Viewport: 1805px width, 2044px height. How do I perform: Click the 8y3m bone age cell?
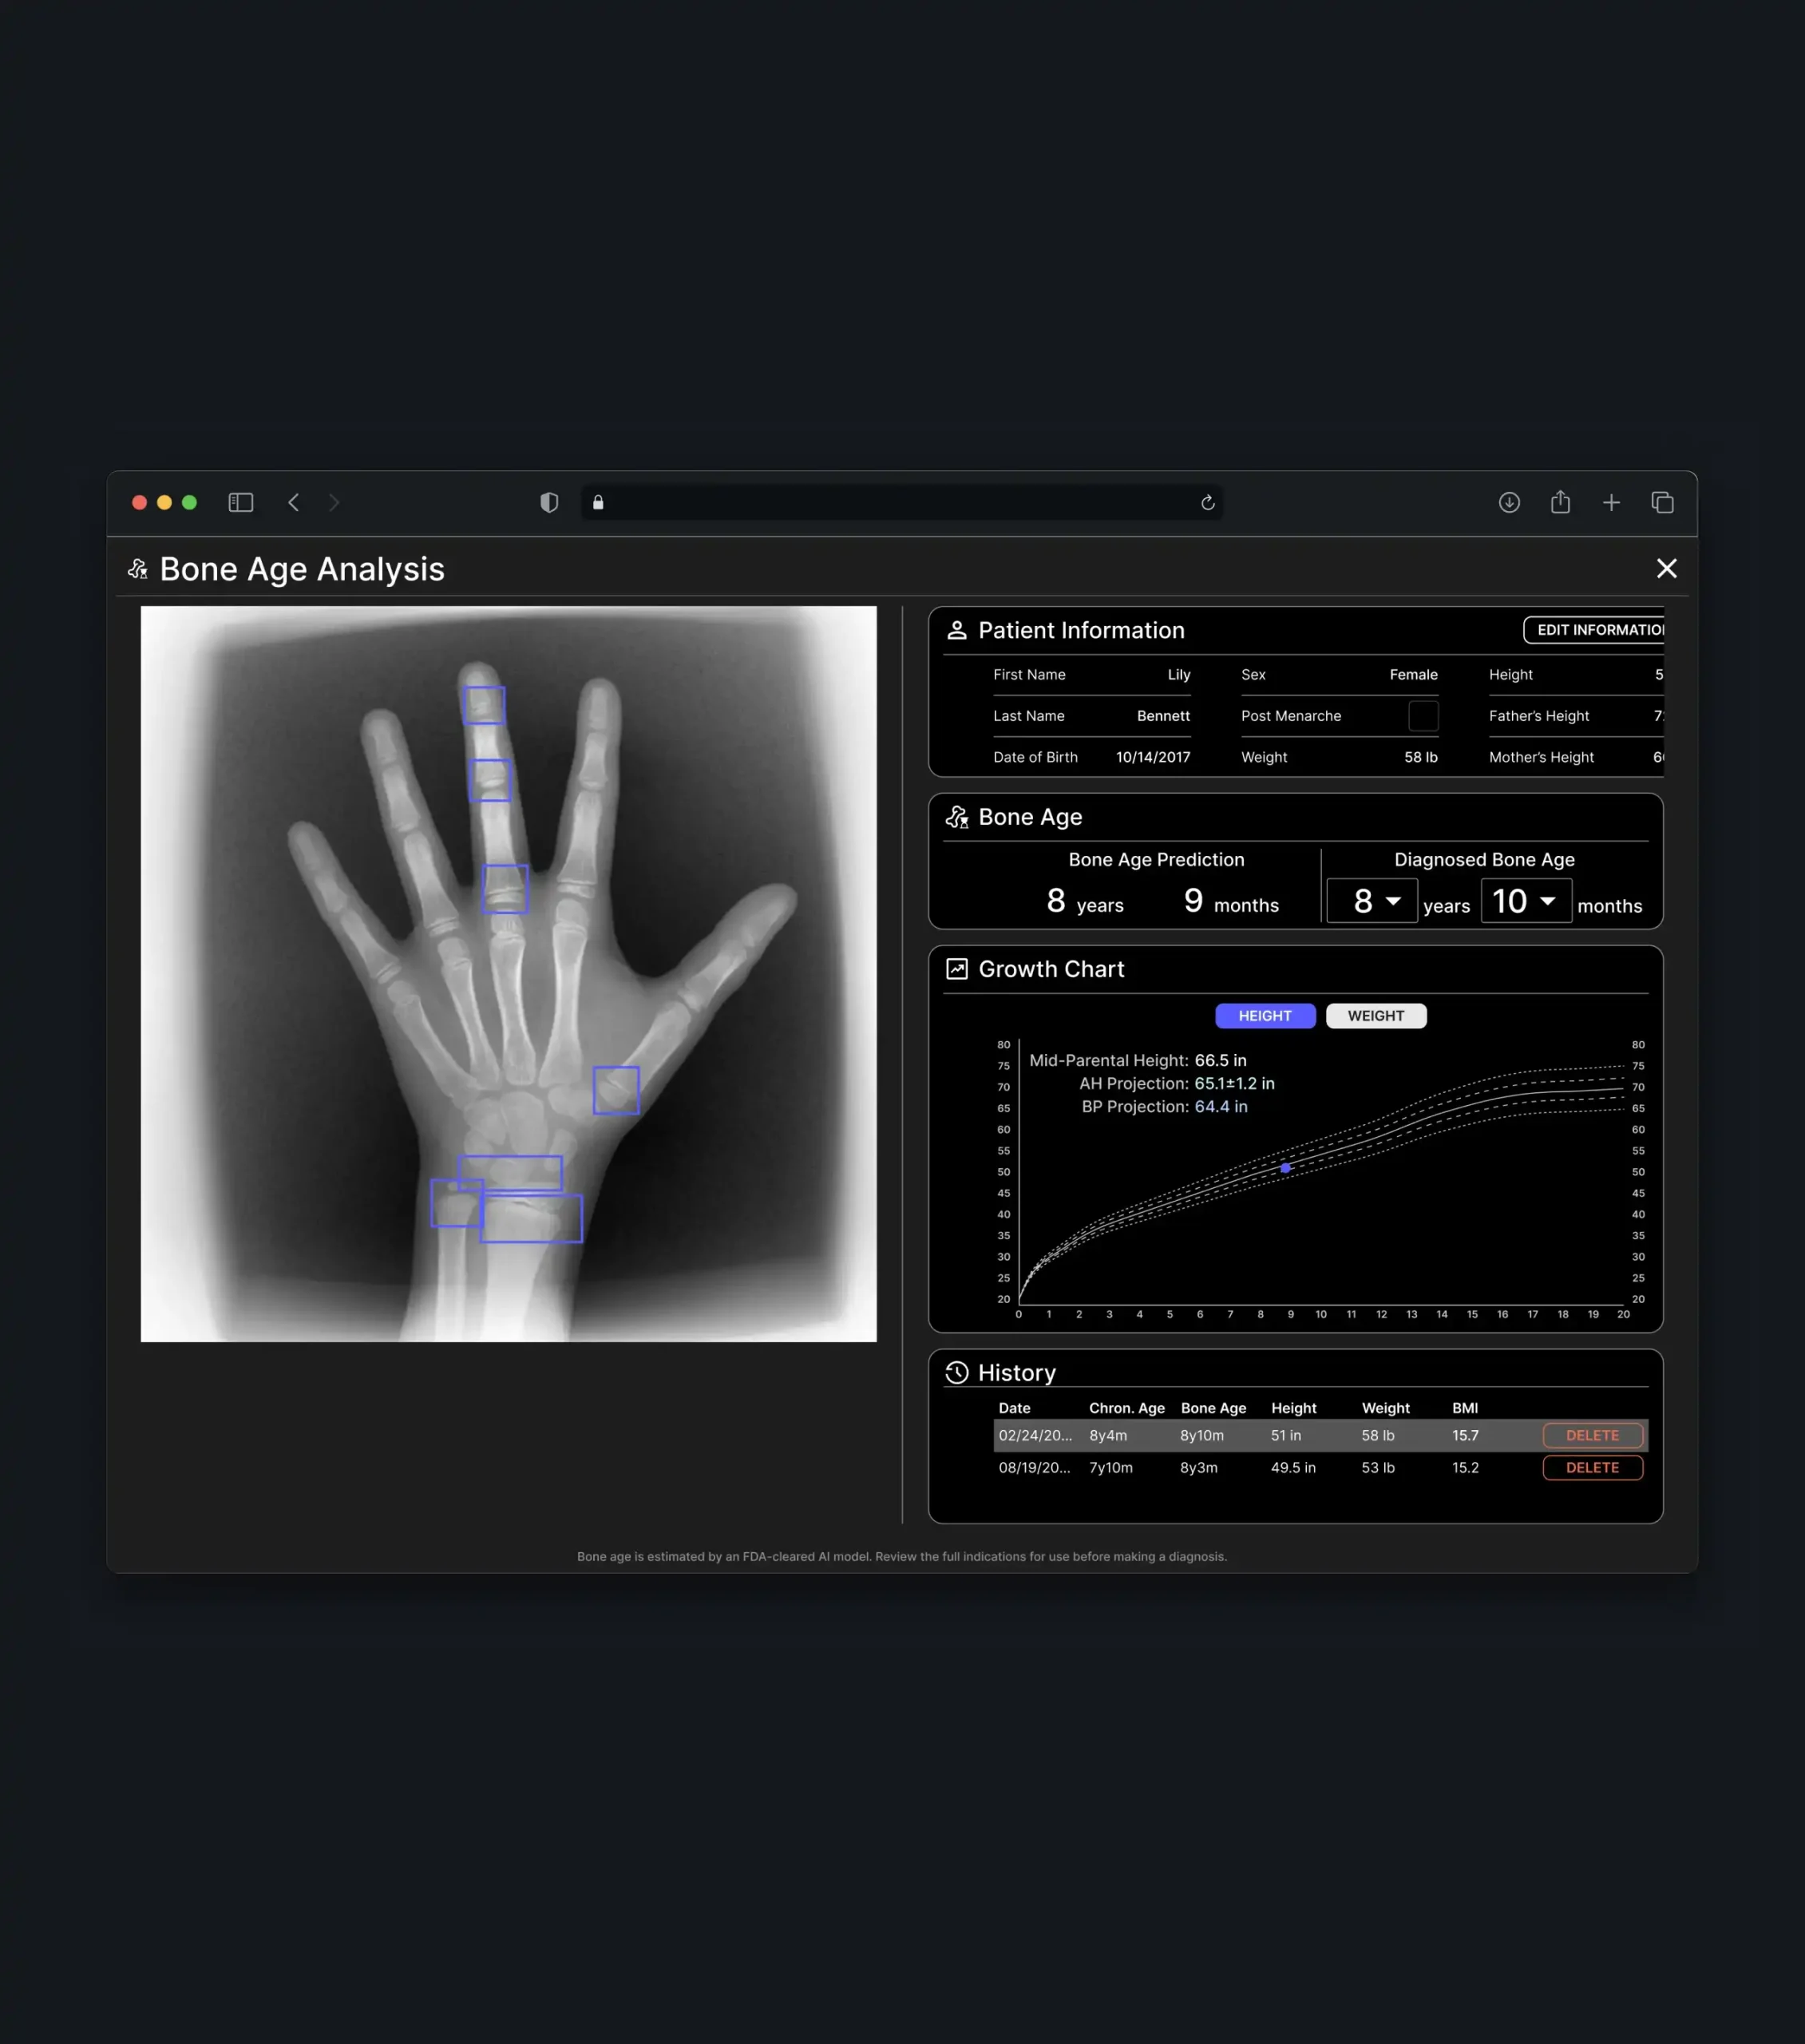tap(1199, 1467)
